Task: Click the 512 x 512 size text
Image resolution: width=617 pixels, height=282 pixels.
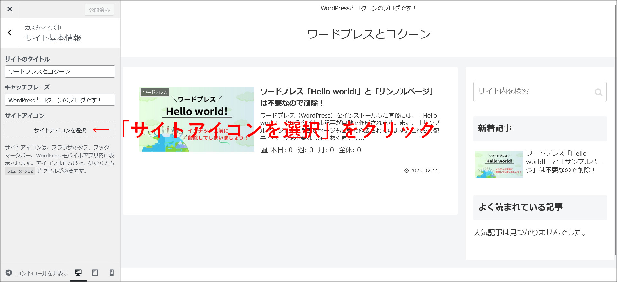Action: 20,171
